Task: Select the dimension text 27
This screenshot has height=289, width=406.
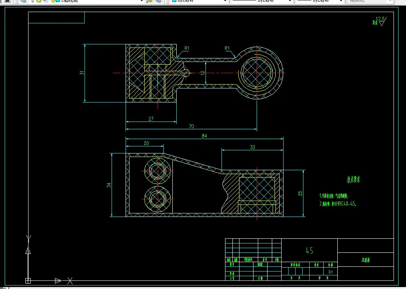Action: click(x=151, y=119)
